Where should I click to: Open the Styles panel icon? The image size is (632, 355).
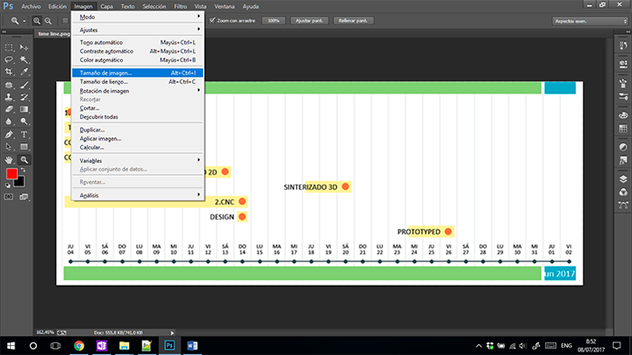(623, 160)
